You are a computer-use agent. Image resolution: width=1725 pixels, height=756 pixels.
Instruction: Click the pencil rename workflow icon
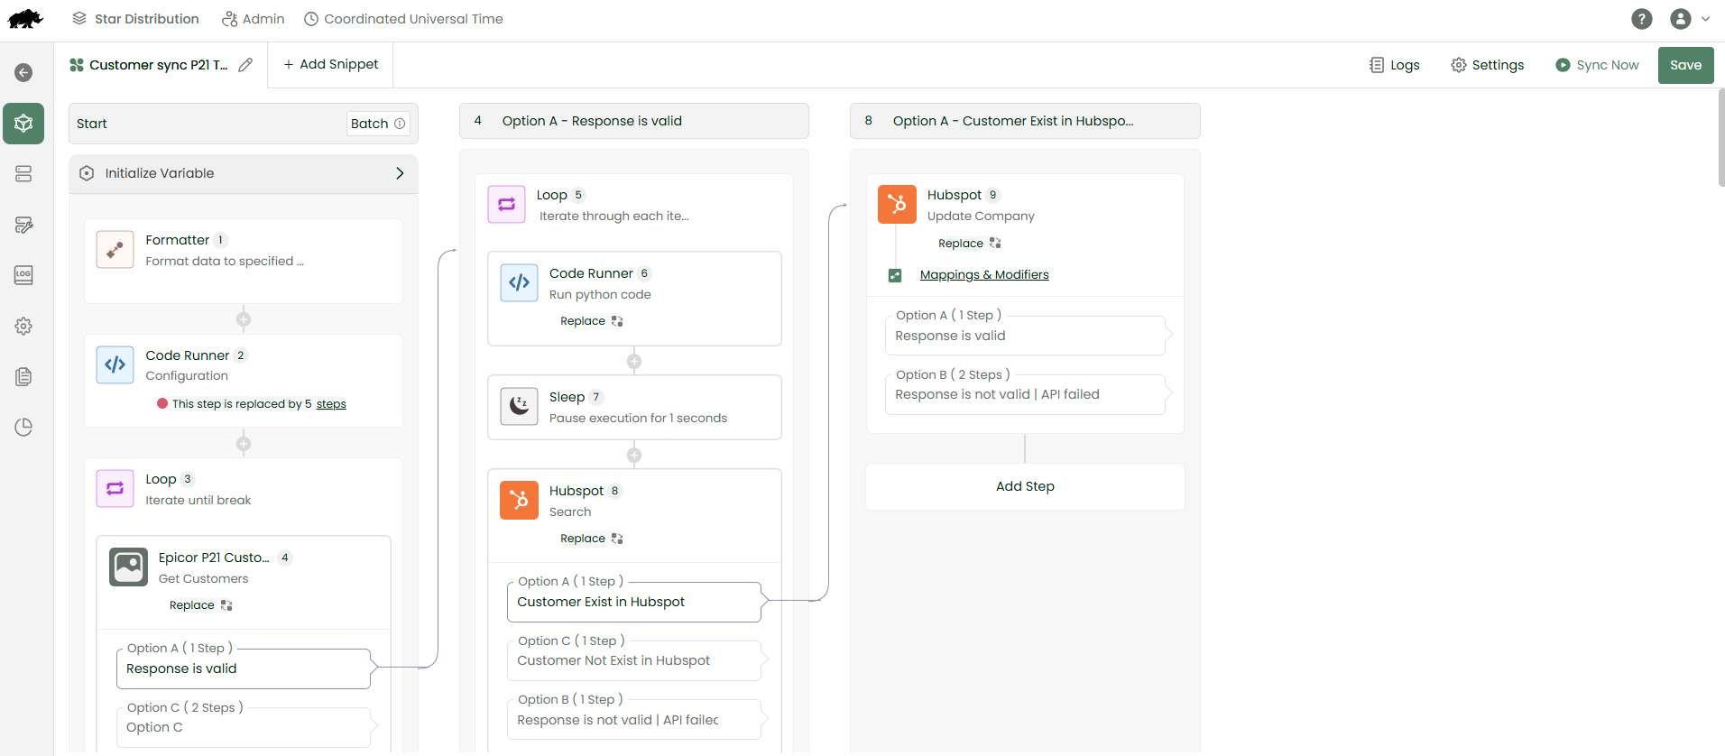click(x=245, y=65)
